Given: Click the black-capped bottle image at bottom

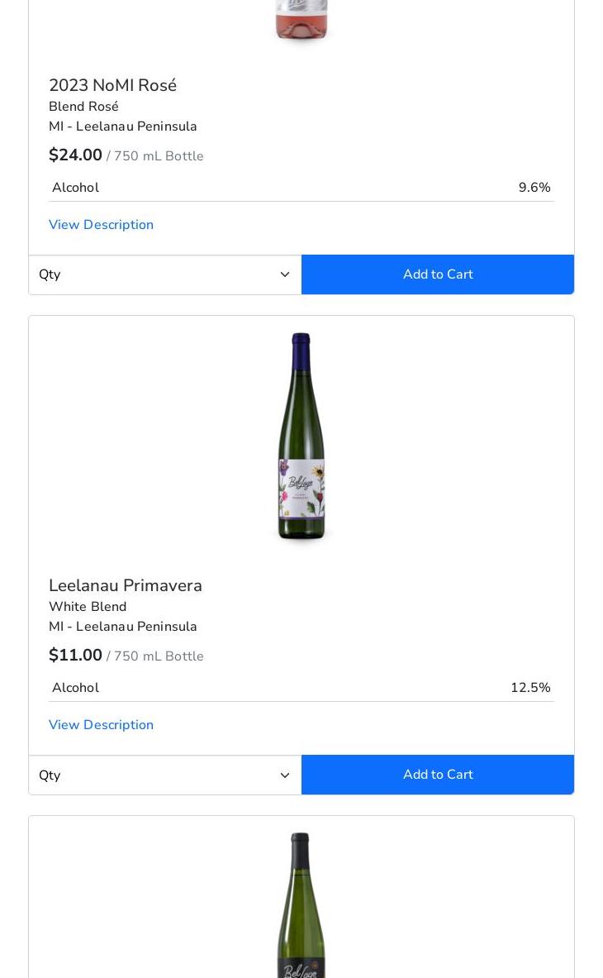Looking at the screenshot, I should coord(301,905).
